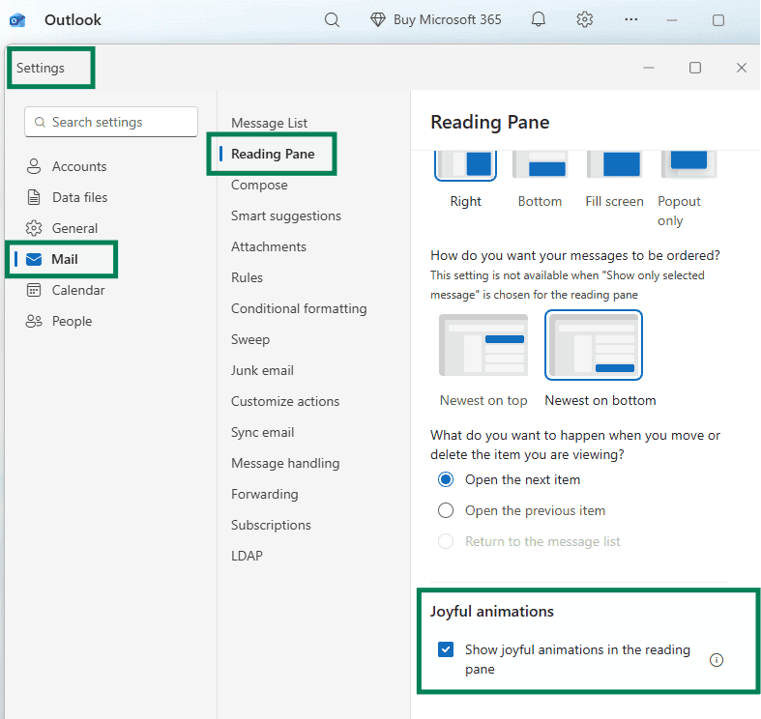Image resolution: width=761 pixels, height=719 pixels.
Task: Click magnifier icon inside Search settings box
Action: coord(40,123)
